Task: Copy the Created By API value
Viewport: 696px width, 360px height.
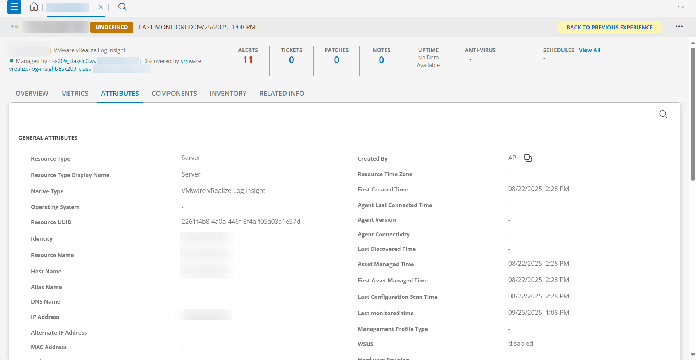Action: (x=528, y=158)
